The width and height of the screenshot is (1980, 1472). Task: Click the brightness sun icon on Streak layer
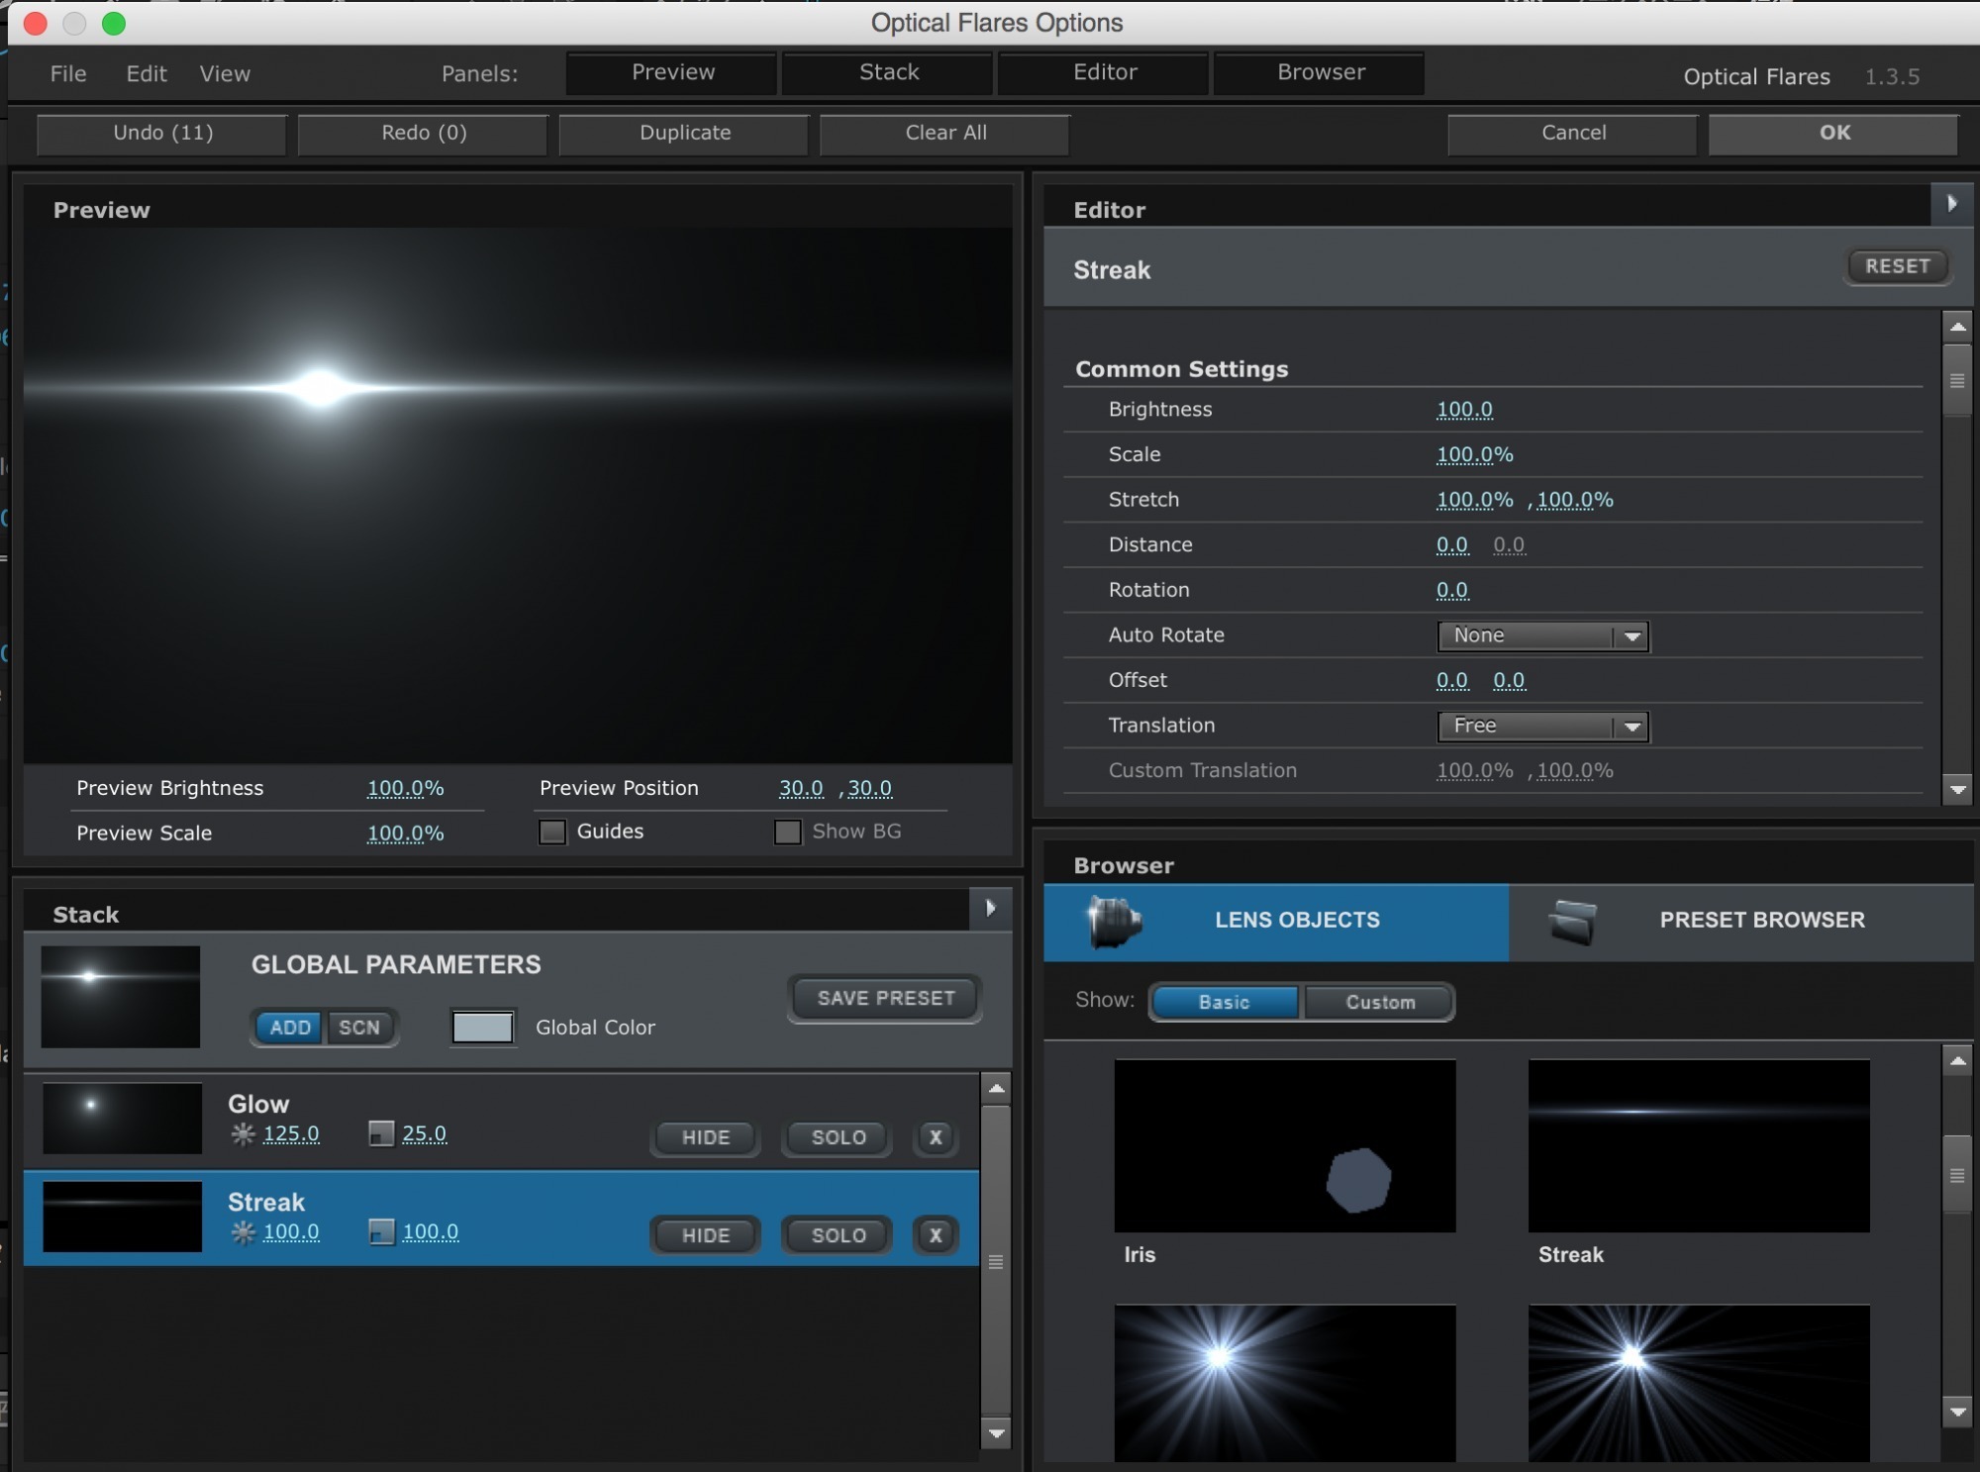[x=243, y=1232]
